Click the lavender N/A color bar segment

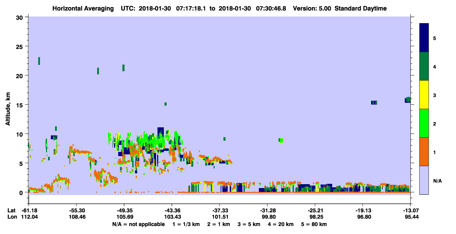(424, 180)
